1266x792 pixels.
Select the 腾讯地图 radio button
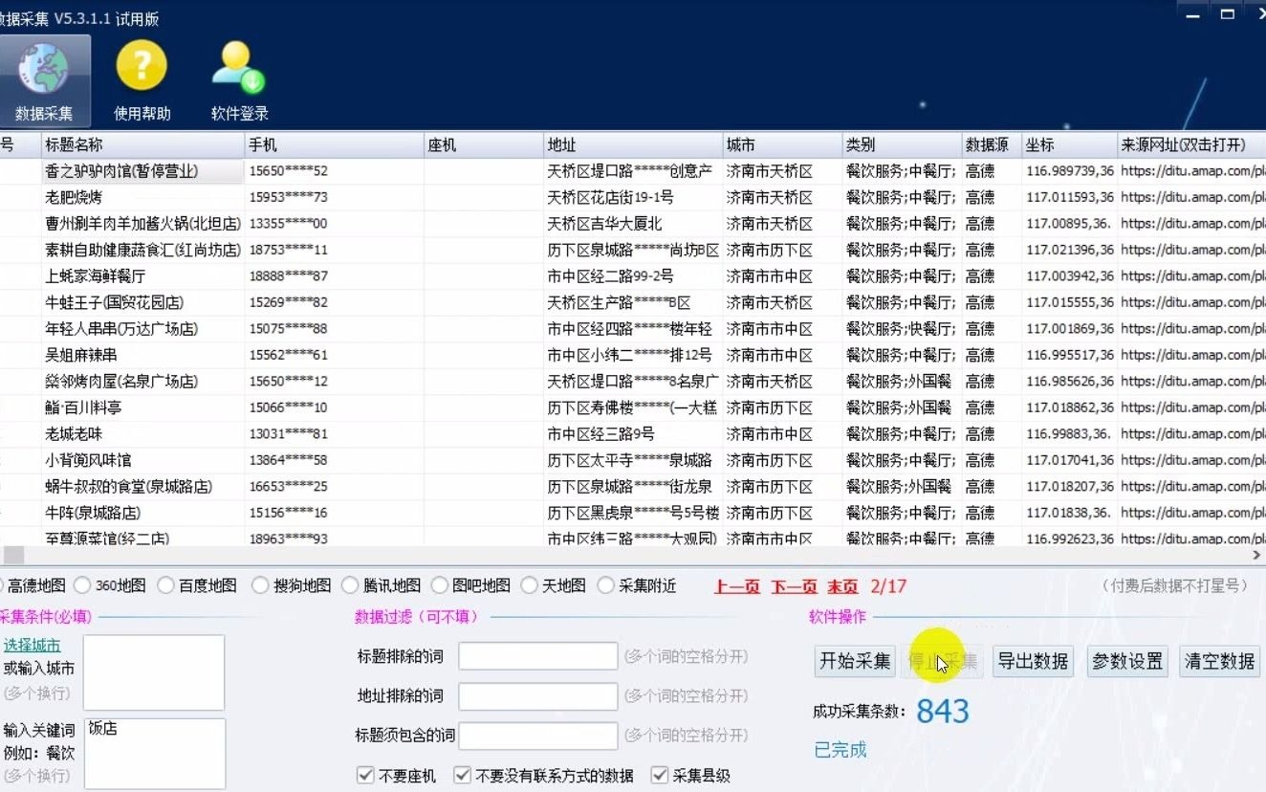coord(350,585)
